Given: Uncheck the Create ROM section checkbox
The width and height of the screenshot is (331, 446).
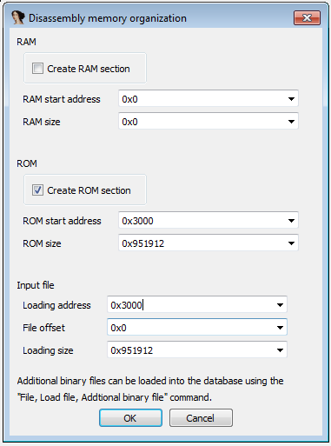Looking at the screenshot, I should [x=37, y=190].
